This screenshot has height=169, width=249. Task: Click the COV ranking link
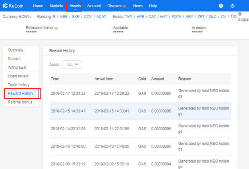88,17
